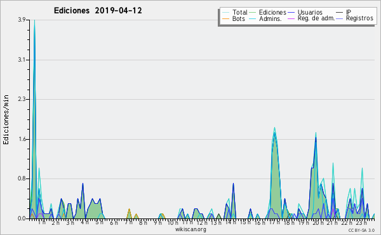Click the '17 h' x-axis tick label
This screenshot has width=381, height=235.
pyautogui.click(x=274, y=222)
